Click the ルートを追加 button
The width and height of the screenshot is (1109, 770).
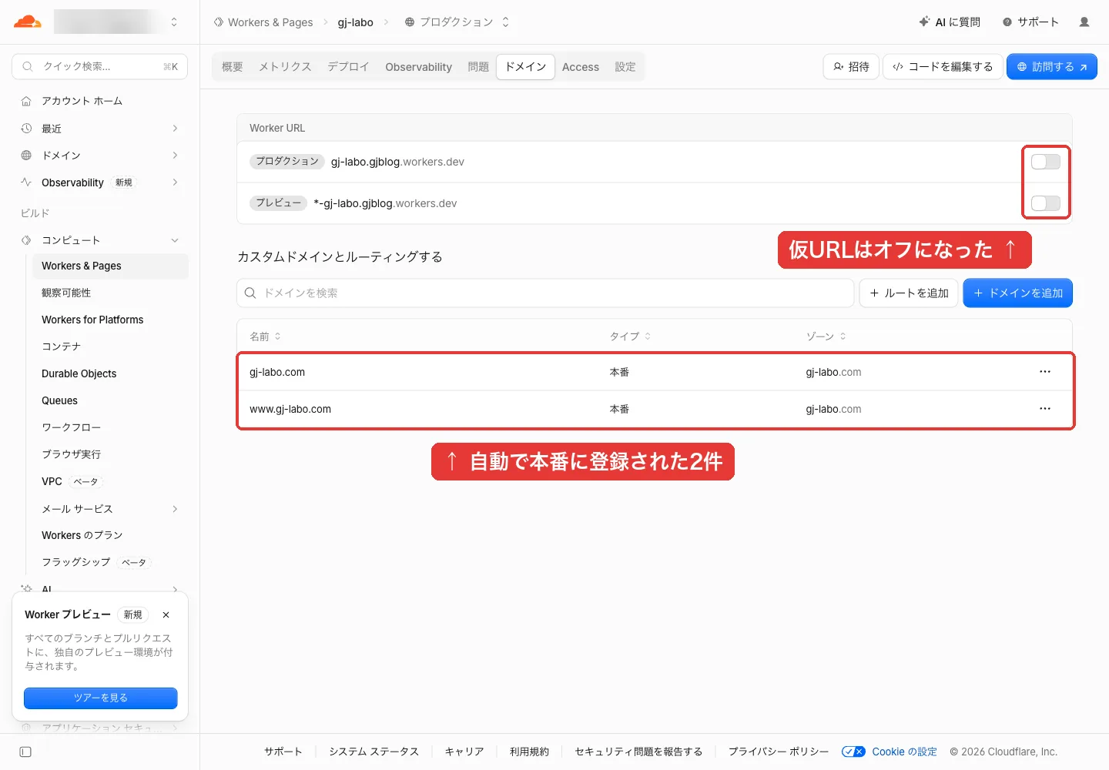pyautogui.click(x=909, y=293)
